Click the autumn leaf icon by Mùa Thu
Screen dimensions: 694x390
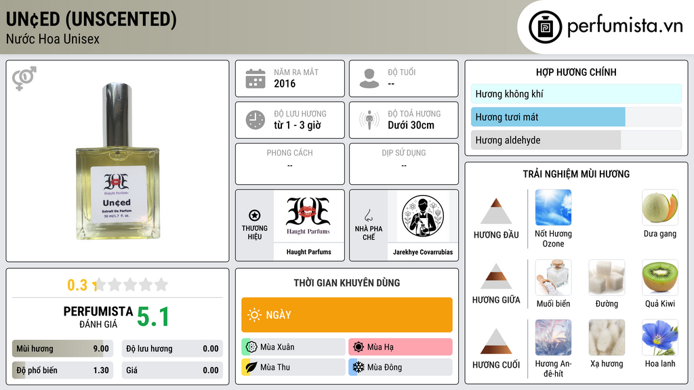tap(251, 367)
